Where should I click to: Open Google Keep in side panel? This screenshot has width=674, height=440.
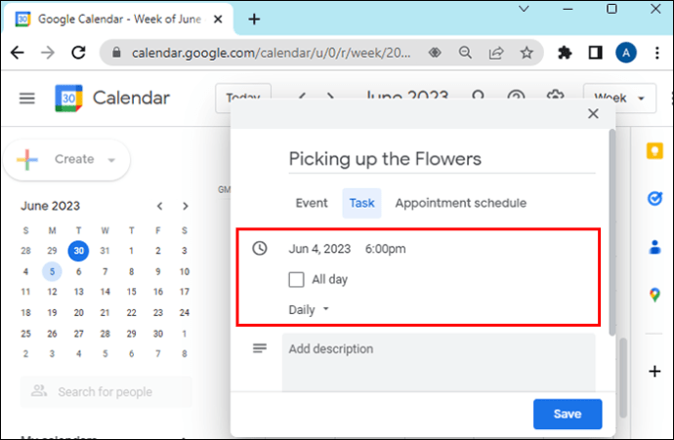(x=653, y=151)
